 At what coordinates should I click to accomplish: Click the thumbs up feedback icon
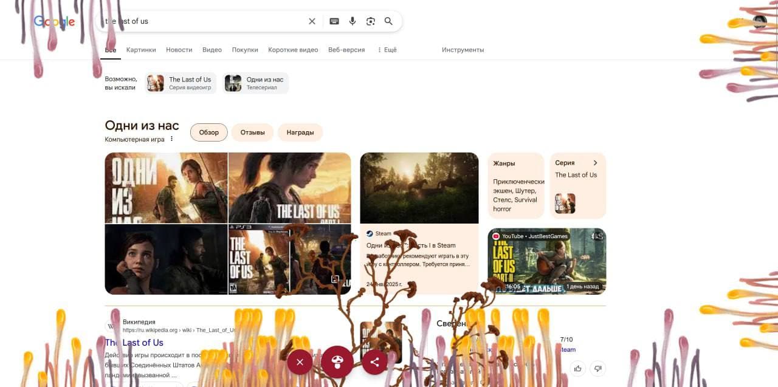pyautogui.click(x=578, y=368)
